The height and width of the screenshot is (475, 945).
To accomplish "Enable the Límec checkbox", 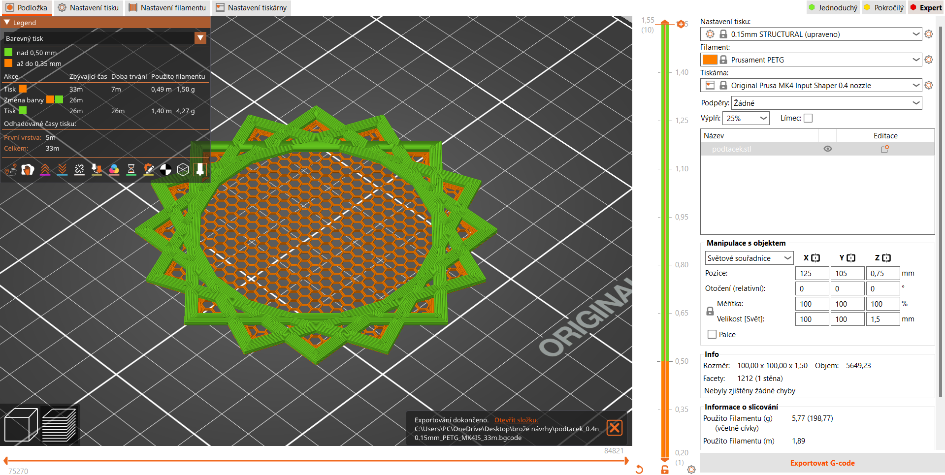I will [808, 118].
